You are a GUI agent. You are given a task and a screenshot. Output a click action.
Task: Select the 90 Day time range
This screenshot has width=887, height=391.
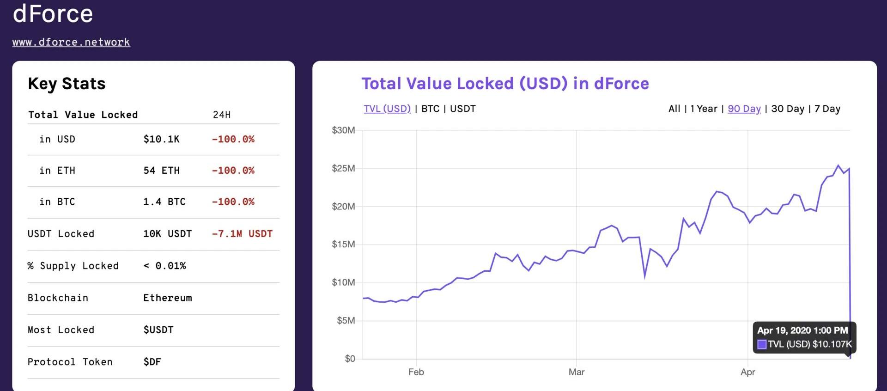[744, 109]
